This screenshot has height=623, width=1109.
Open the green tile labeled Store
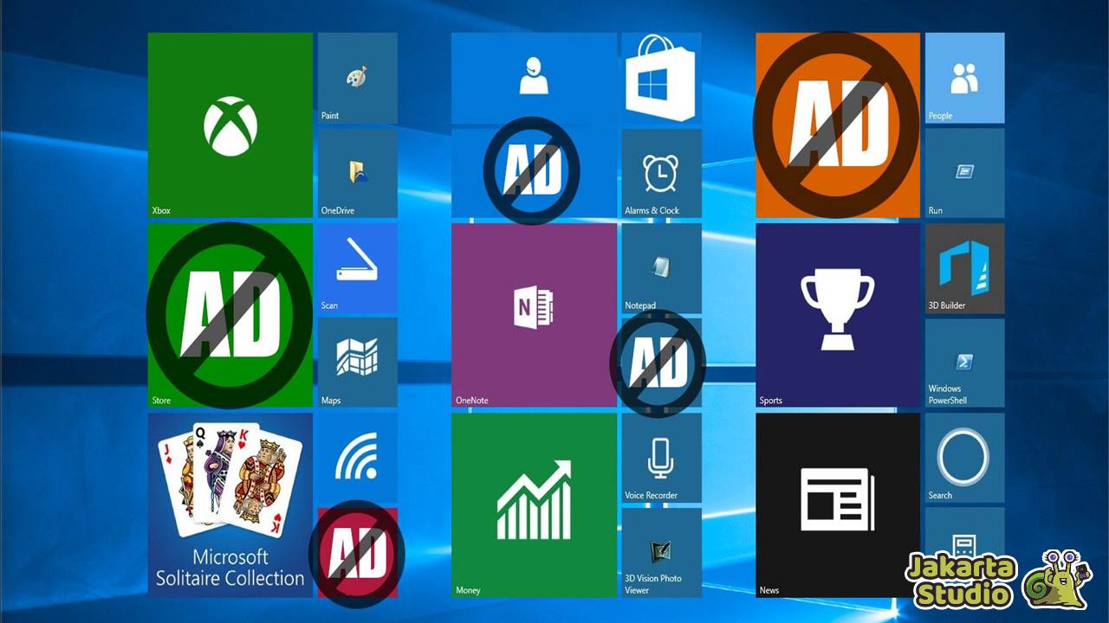(230, 315)
